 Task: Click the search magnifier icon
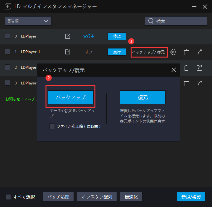click(x=151, y=21)
